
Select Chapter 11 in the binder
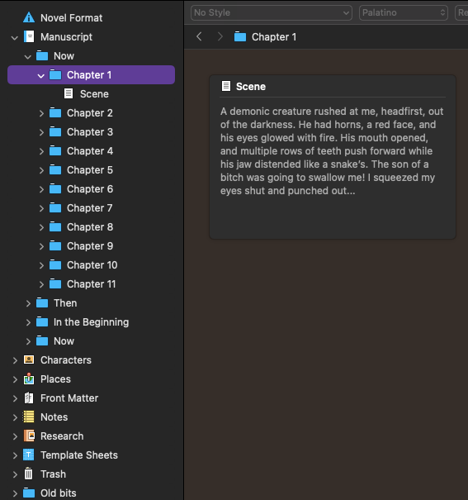91,283
